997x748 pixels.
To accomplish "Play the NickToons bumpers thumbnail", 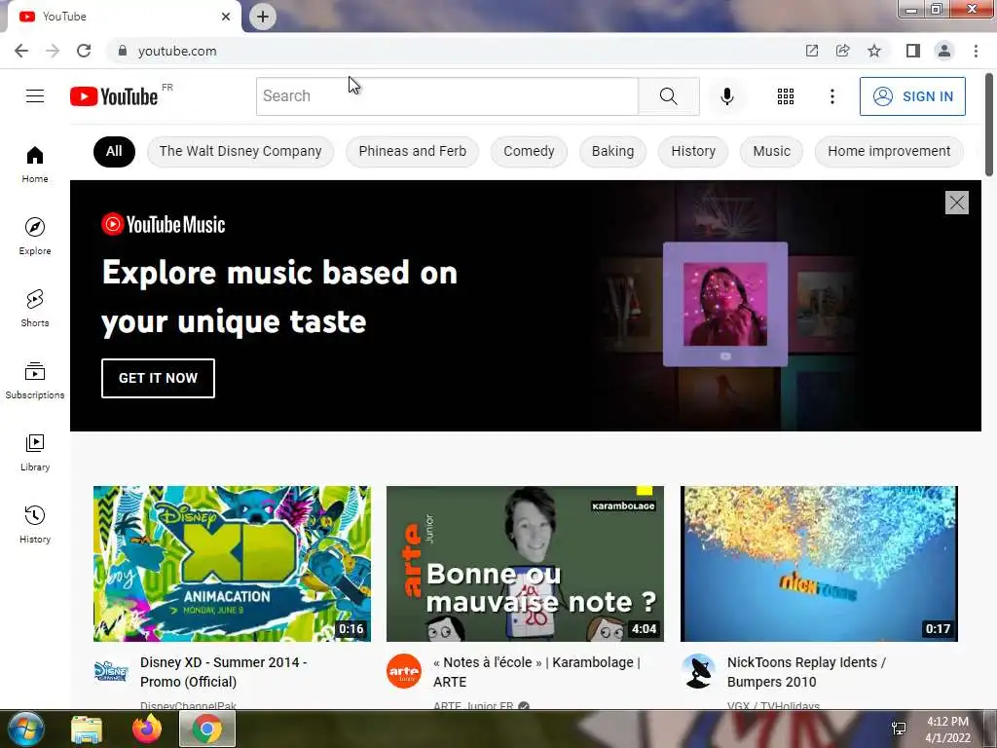I will point(819,564).
